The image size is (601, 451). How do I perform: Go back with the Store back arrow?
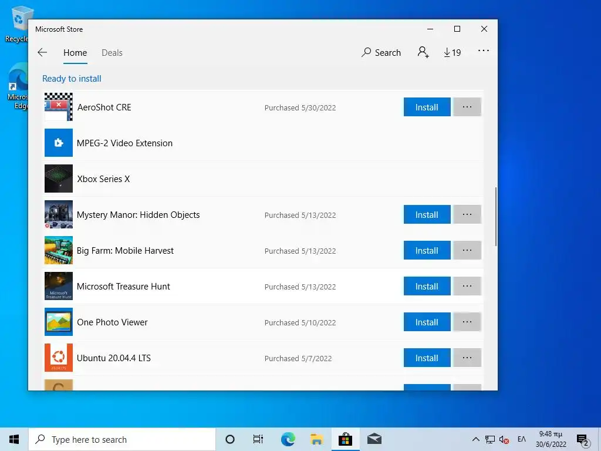point(42,52)
